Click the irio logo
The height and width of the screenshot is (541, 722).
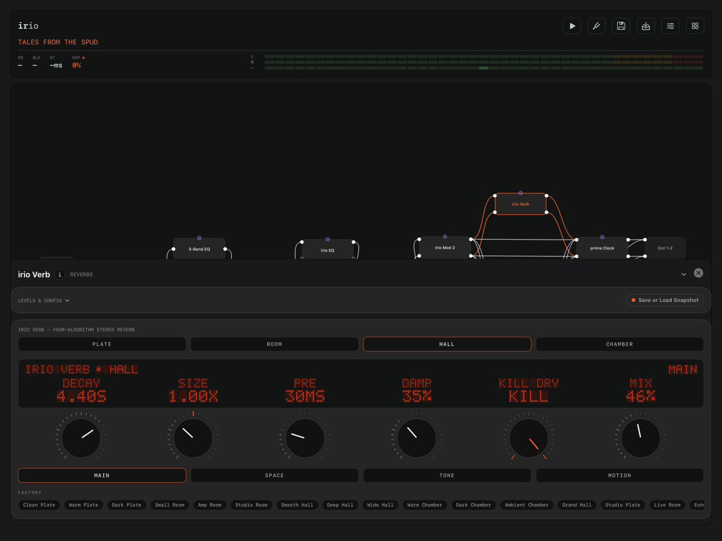(28, 26)
